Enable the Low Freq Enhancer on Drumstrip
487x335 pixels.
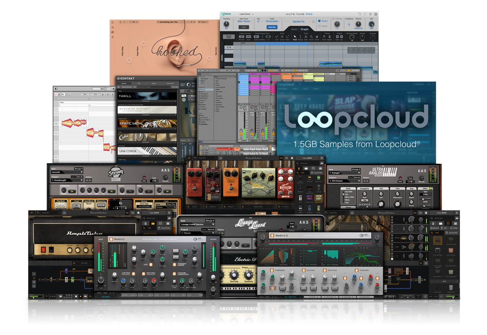[134, 274]
